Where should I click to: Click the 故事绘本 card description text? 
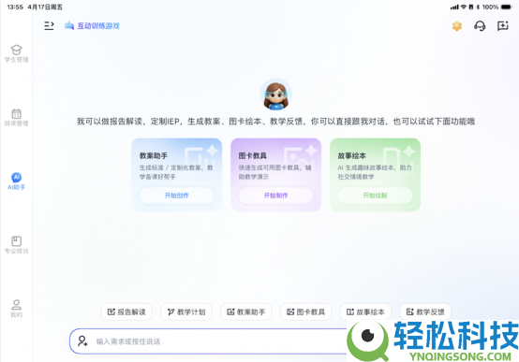(x=375, y=172)
